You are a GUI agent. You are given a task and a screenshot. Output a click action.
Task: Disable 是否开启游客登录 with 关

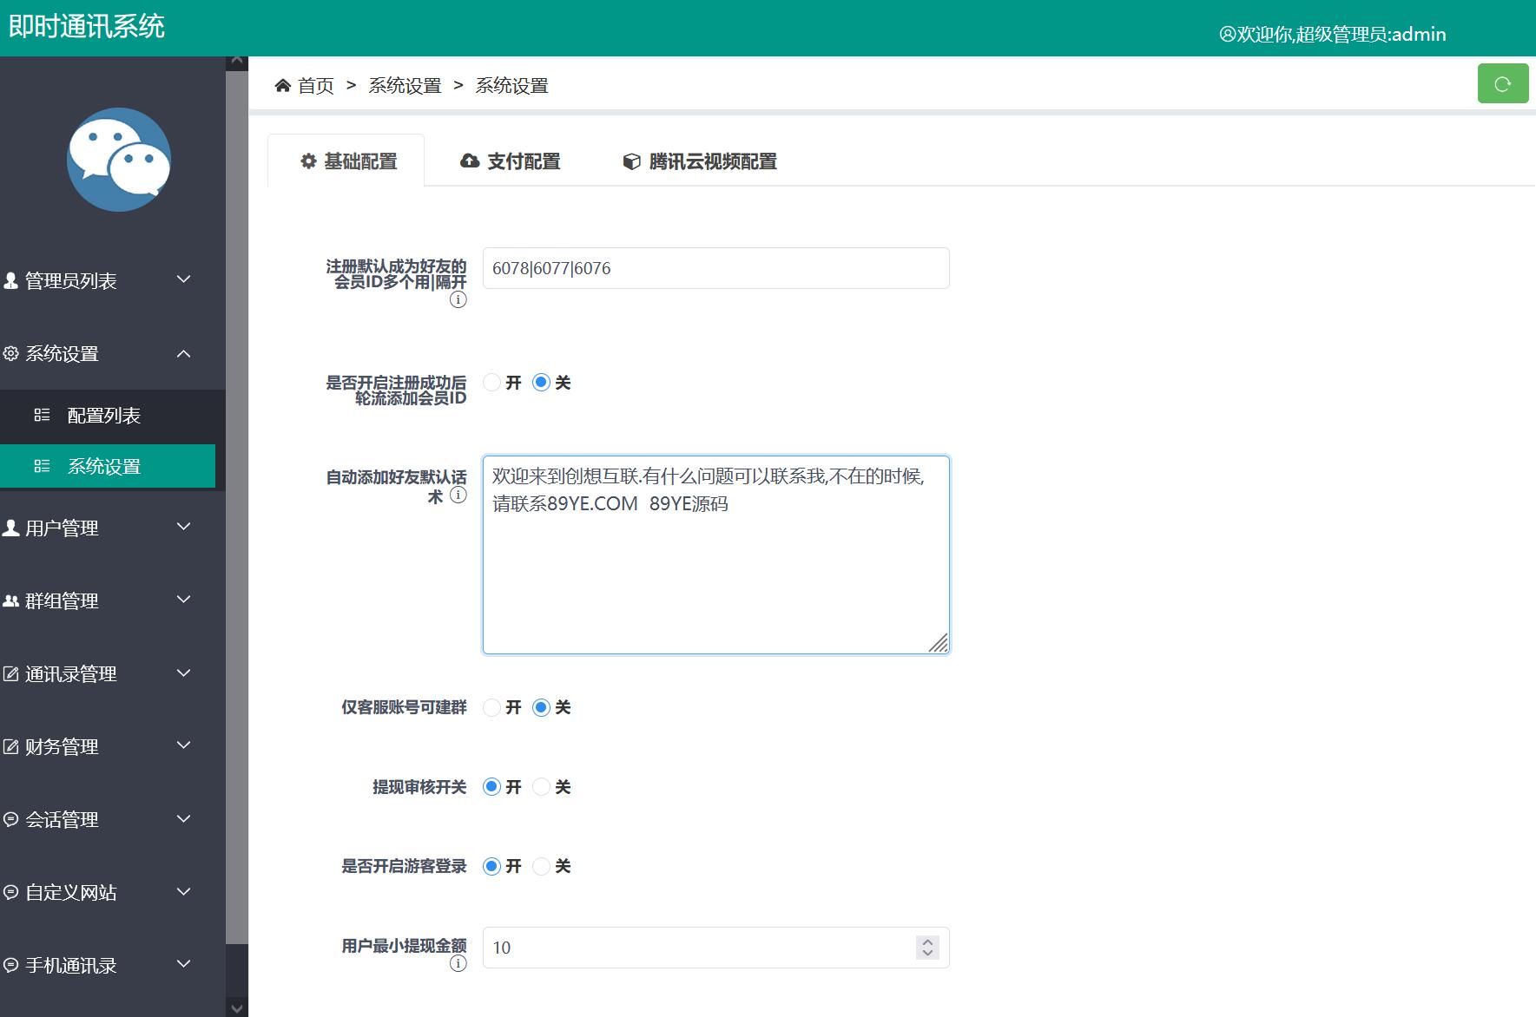[x=541, y=866]
